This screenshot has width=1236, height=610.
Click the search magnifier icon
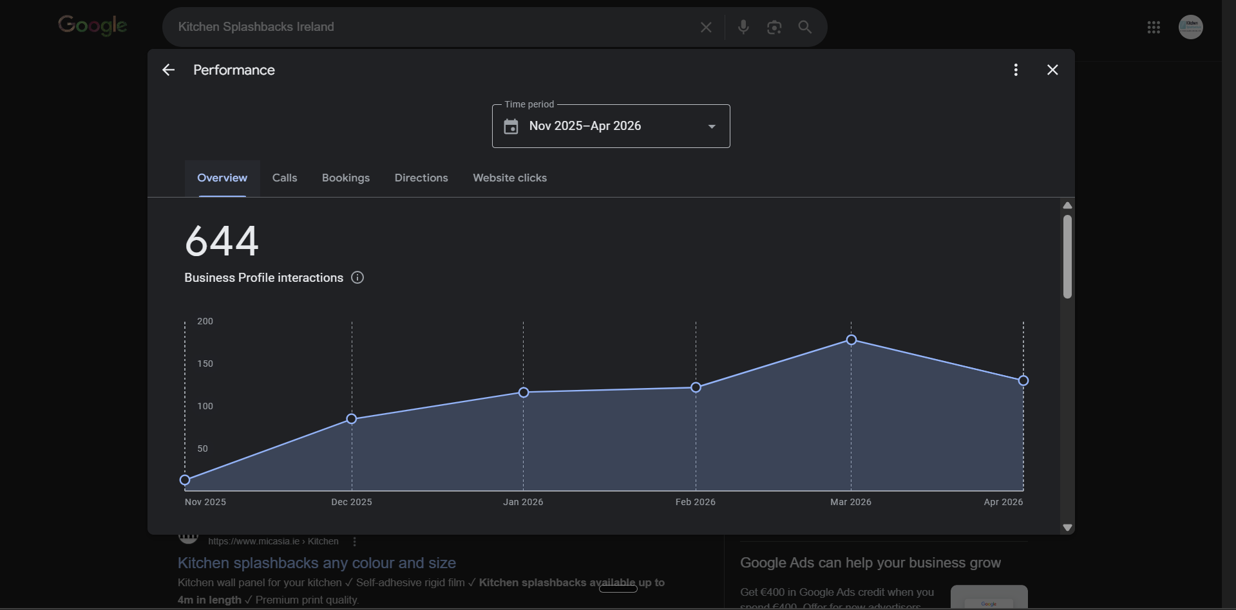806,27
